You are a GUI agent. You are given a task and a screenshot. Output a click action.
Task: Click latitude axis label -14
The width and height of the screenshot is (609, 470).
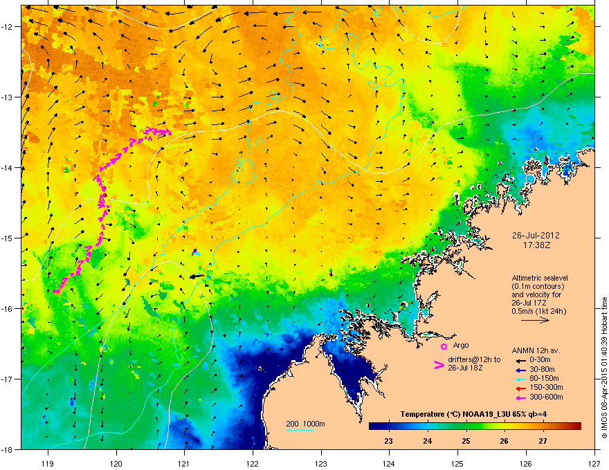click(x=8, y=167)
